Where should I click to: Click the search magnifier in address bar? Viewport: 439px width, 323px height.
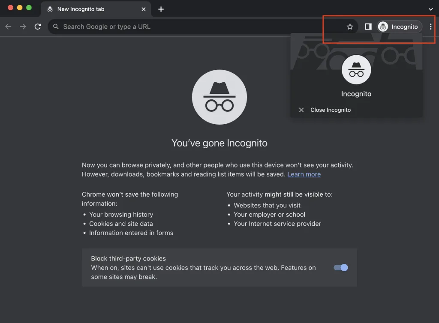point(56,27)
